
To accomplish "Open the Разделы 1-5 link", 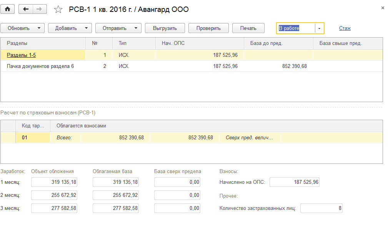I will [22, 55].
